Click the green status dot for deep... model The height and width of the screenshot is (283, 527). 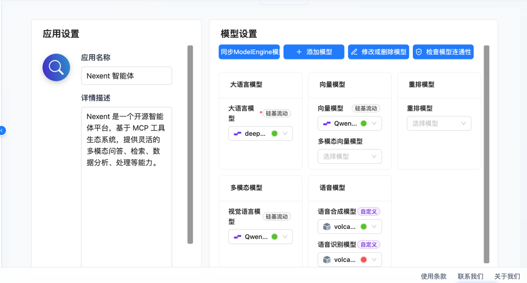click(x=275, y=133)
